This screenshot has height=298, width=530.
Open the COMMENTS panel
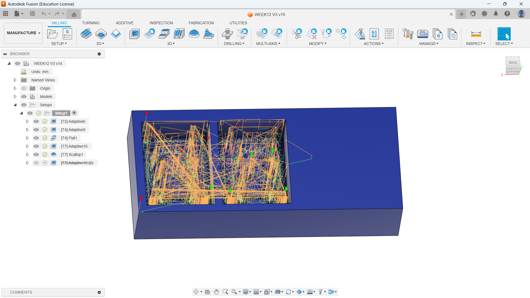(x=21, y=292)
